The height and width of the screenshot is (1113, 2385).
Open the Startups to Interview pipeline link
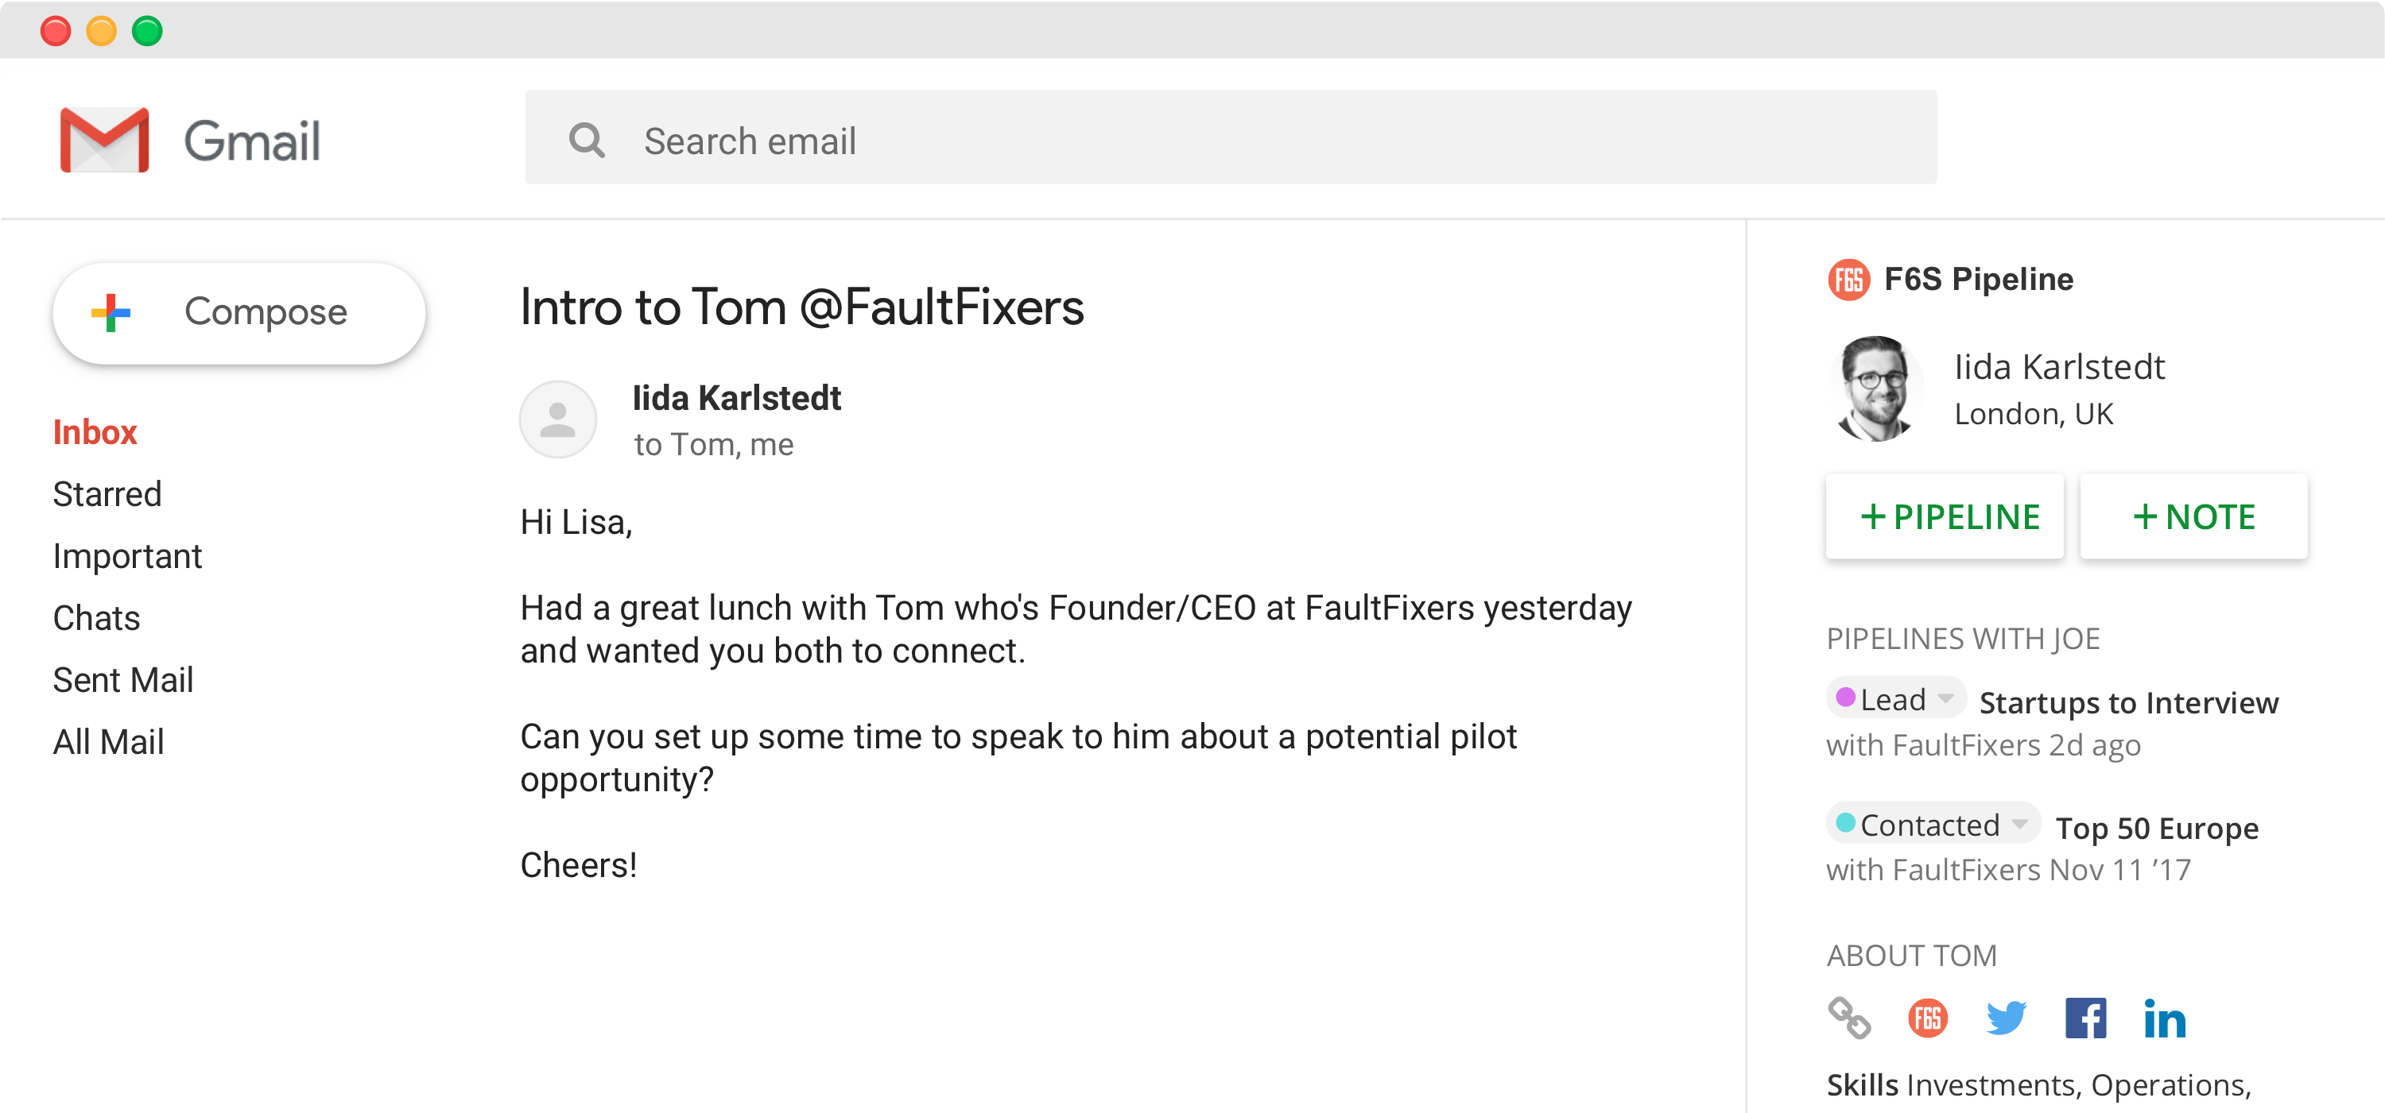[x=2128, y=702]
